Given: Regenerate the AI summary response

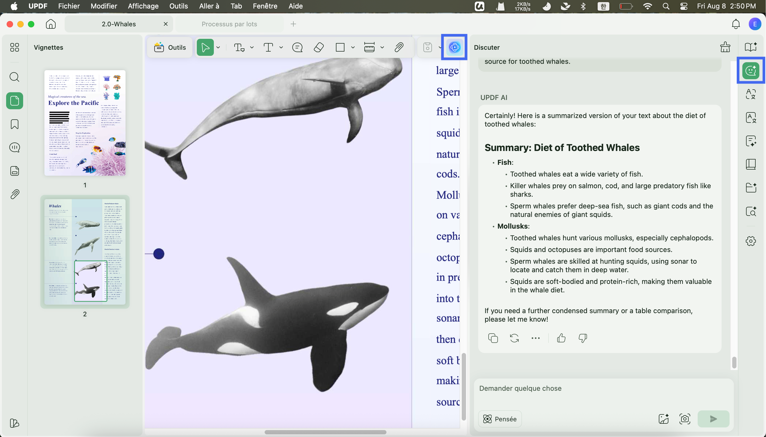Looking at the screenshot, I should coord(514,338).
